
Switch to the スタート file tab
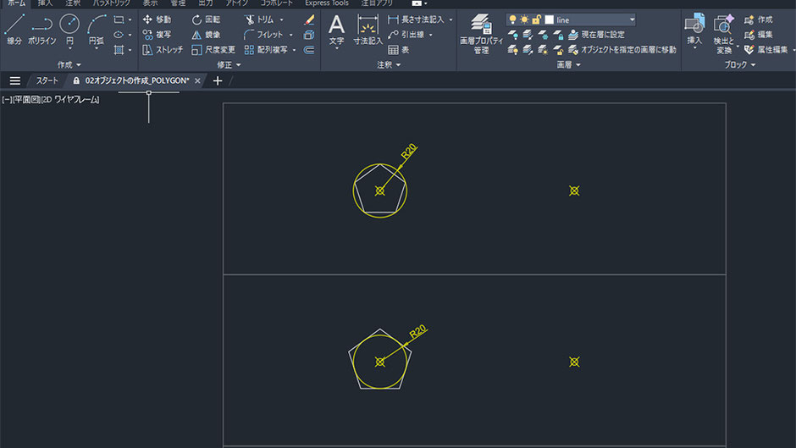(x=47, y=80)
